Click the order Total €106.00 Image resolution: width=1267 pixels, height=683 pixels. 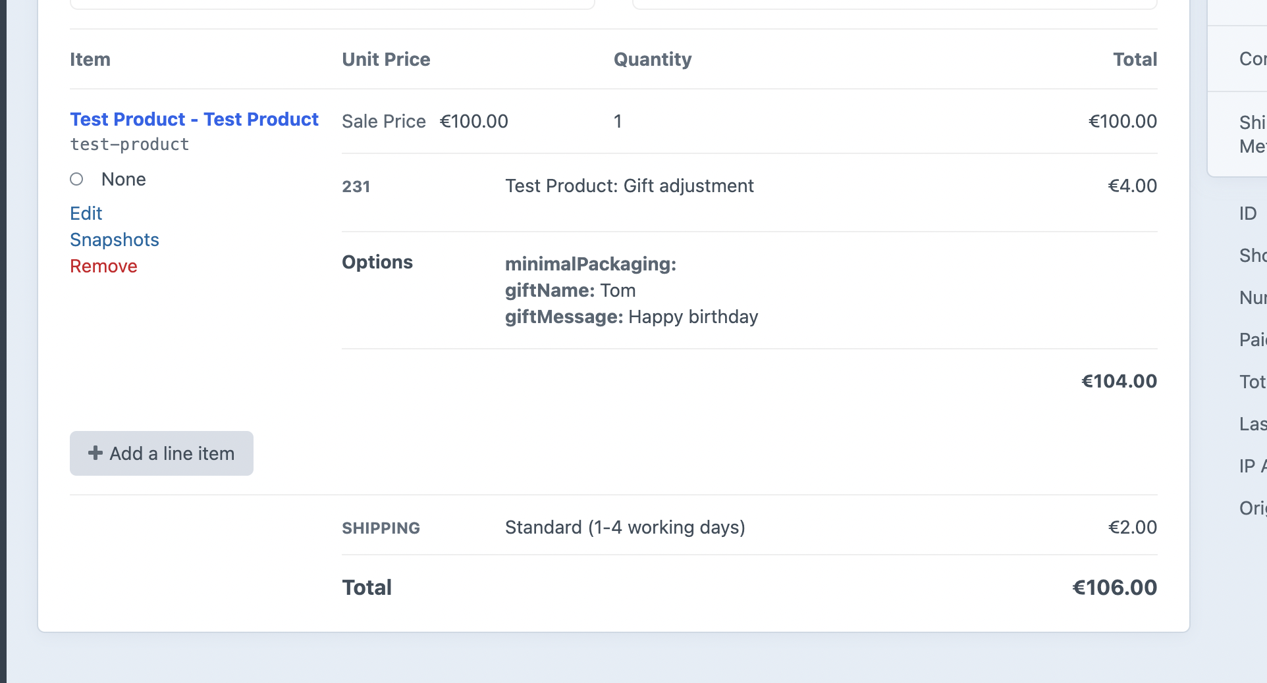point(1114,587)
